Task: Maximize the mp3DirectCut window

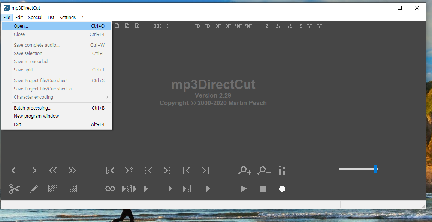Action: click(400, 8)
